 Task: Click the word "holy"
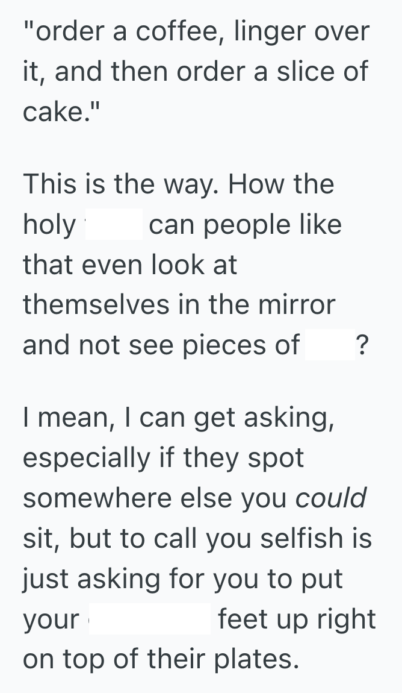[x=50, y=225]
